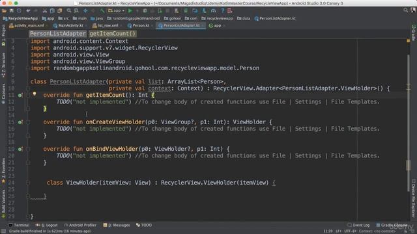This screenshot has width=417, height=234.
Task: Open the Captures side panel
Action: click(3, 94)
